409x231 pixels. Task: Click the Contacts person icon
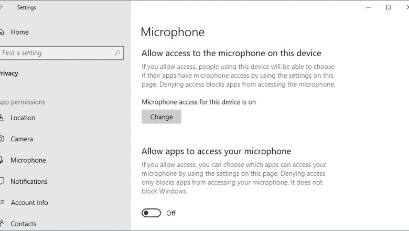tap(2, 223)
